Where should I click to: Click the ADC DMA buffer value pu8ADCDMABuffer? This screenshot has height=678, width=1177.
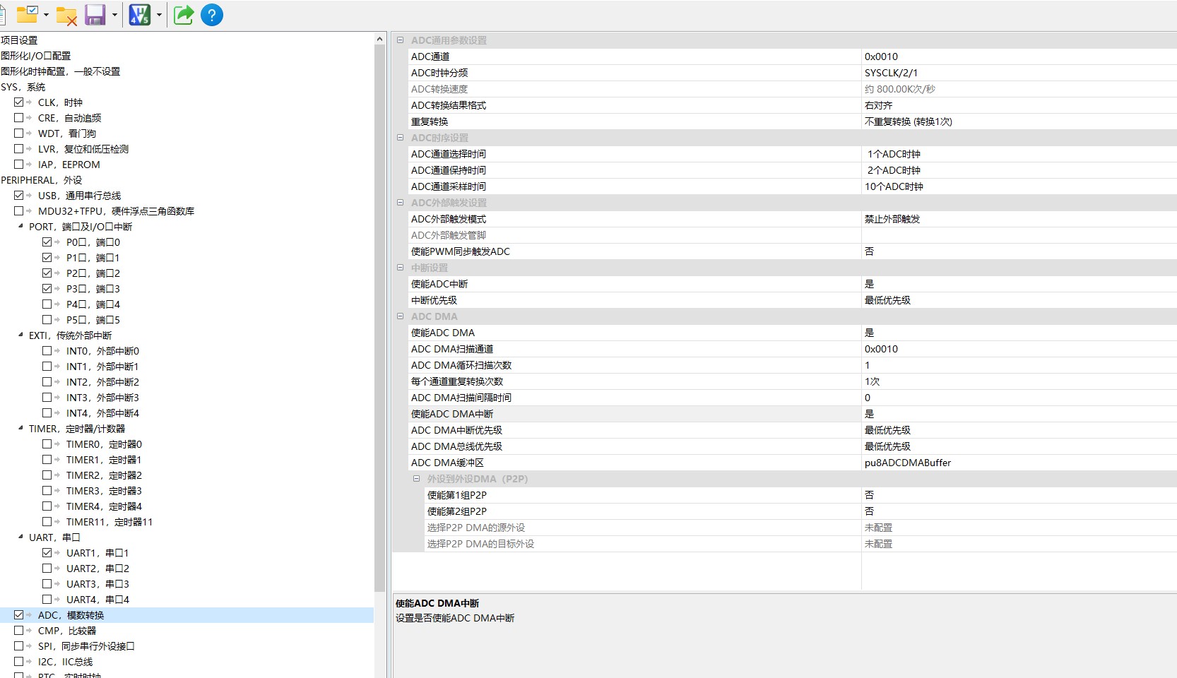(x=907, y=463)
